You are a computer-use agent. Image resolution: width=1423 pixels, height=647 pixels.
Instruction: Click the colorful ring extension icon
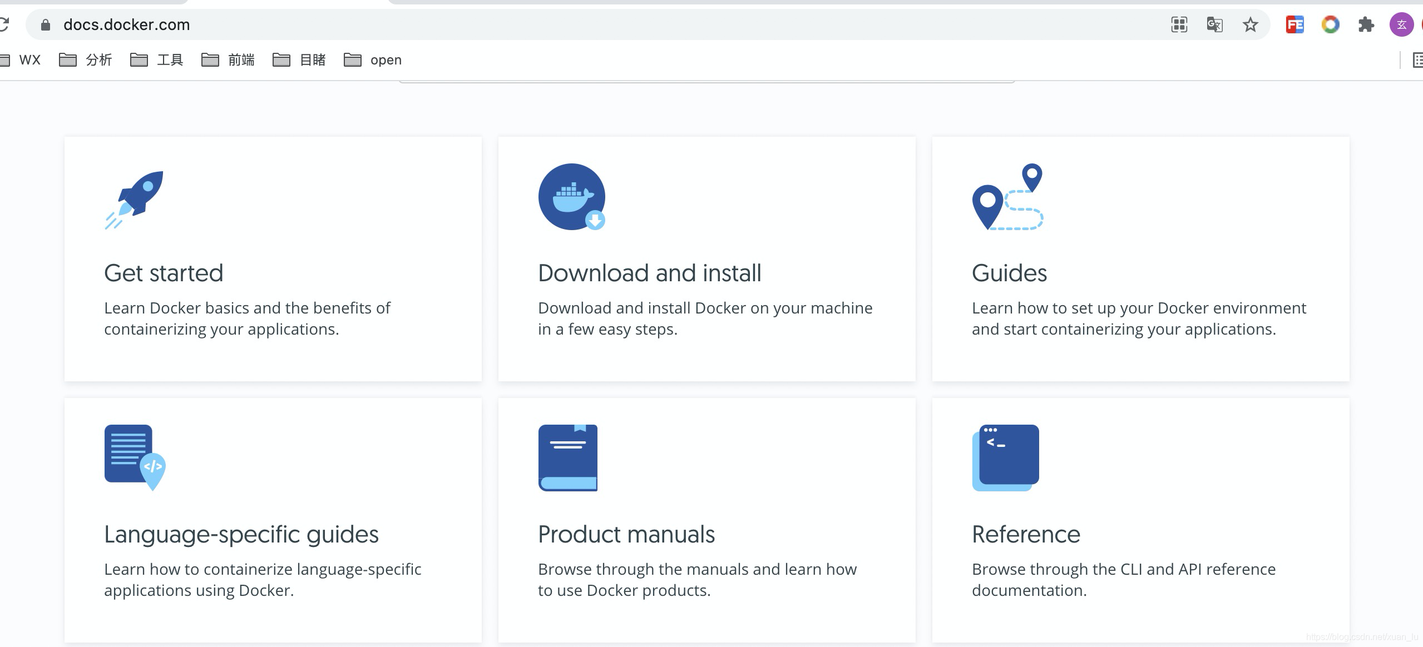tap(1331, 24)
